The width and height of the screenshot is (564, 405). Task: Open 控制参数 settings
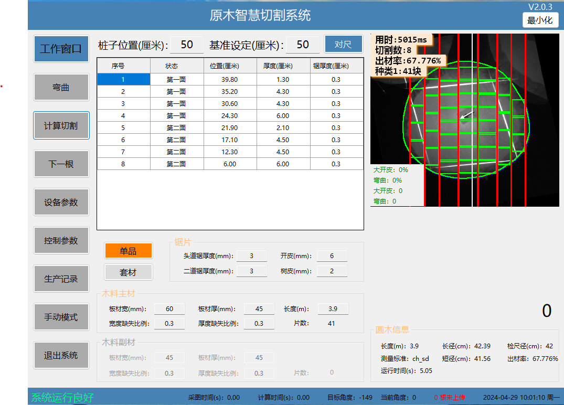(61, 241)
